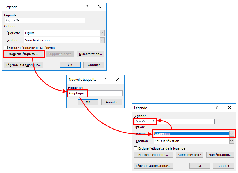Click the Légende field showing Figure 1
238x173 pixels.
point(45,21)
